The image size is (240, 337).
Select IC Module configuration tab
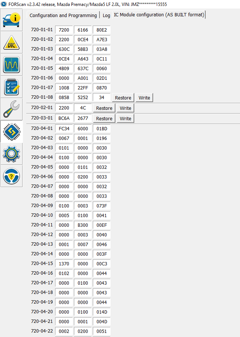(159, 15)
